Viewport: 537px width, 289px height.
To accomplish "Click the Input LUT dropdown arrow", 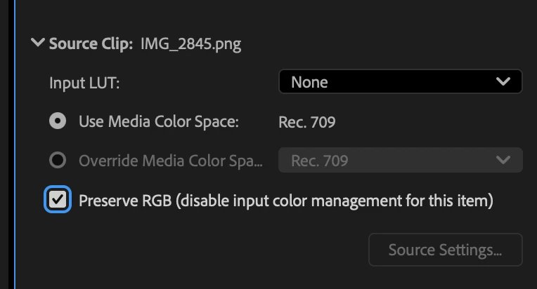I will click(503, 81).
